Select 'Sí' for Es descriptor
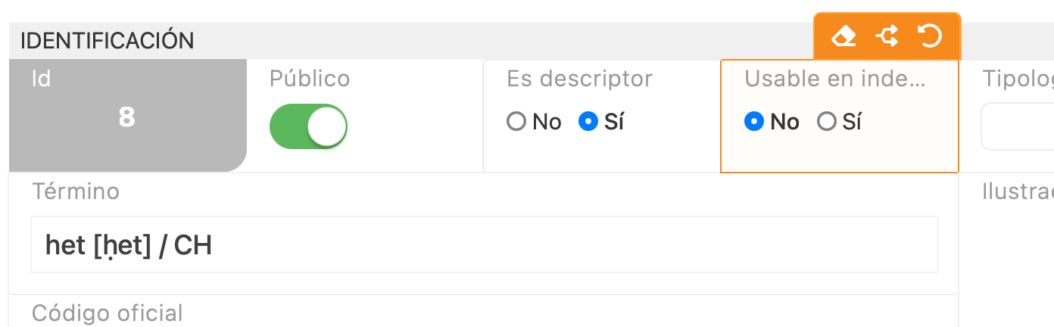This screenshot has width=1054, height=327. click(x=588, y=122)
